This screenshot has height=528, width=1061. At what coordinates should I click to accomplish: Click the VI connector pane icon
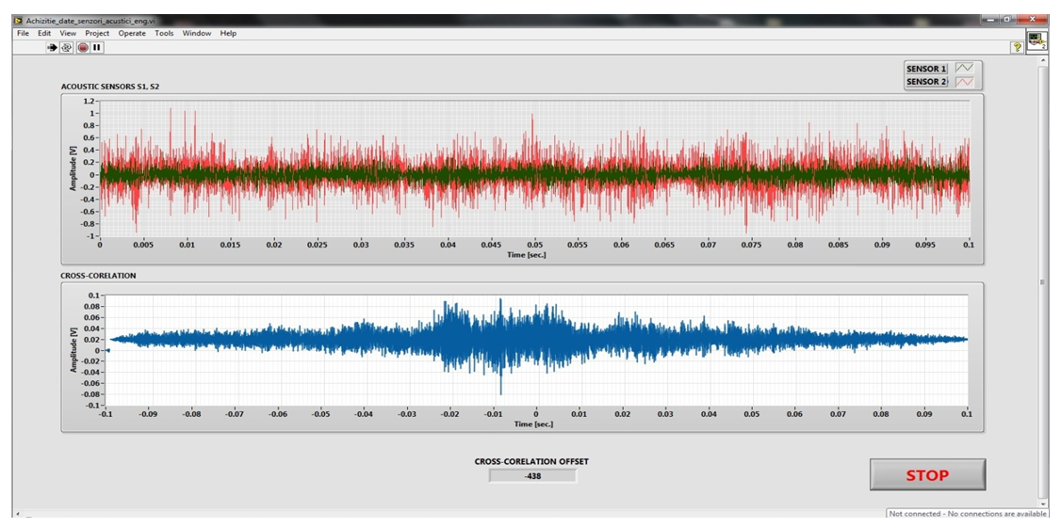[x=1037, y=40]
